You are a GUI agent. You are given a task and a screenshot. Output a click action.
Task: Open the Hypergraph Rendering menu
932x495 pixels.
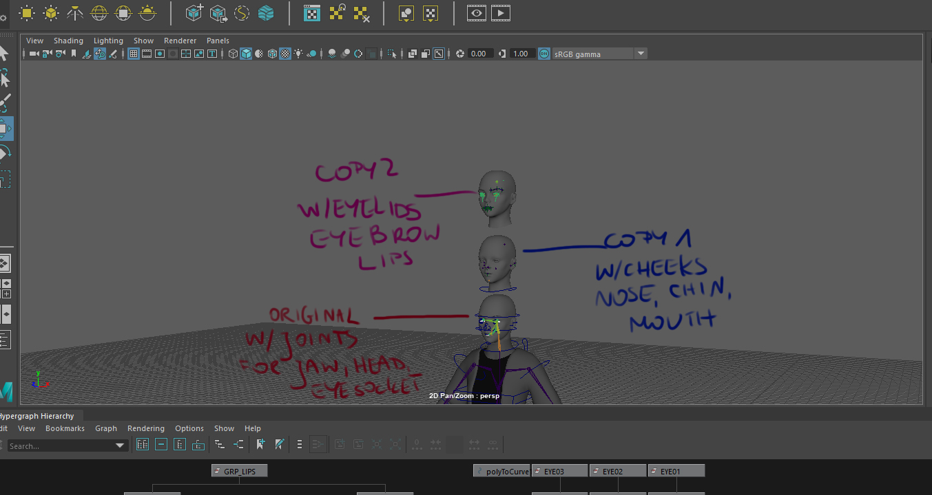point(146,428)
